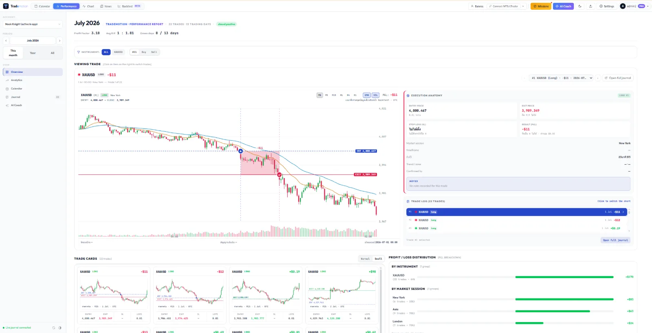652x333 pixels.
Task: Click the Exness broker button
Action: pos(477,6)
